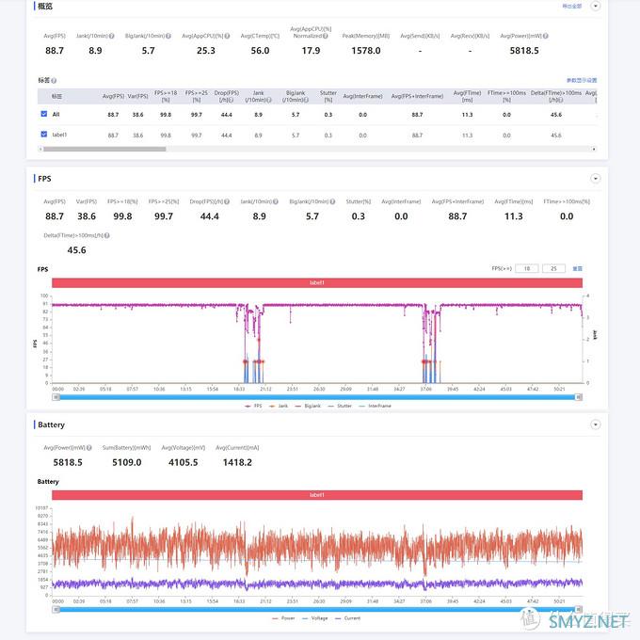
Task: Click the Stutter [%] table column header
Action: coord(328,96)
